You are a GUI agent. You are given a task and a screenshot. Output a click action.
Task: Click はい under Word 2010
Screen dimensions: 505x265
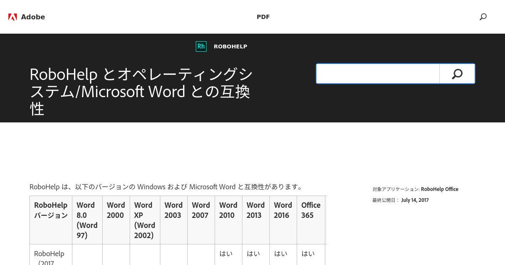(x=226, y=254)
